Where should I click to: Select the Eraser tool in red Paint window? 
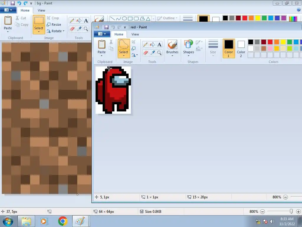coord(145,53)
